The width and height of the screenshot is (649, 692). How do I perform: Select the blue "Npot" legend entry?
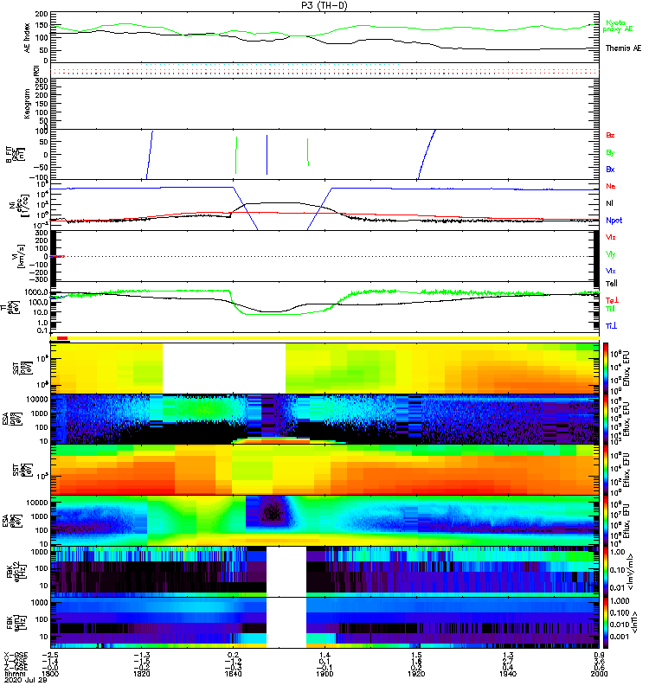point(614,221)
